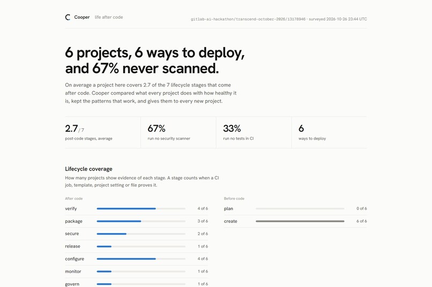Click the 33% no tests in CI stat
The height and width of the screenshot is (287, 432).
click(x=239, y=133)
